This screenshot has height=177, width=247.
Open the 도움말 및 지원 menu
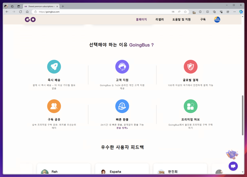tap(182, 19)
